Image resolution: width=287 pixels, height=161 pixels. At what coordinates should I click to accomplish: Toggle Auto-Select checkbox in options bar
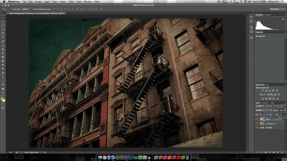pyautogui.click(x=11, y=9)
